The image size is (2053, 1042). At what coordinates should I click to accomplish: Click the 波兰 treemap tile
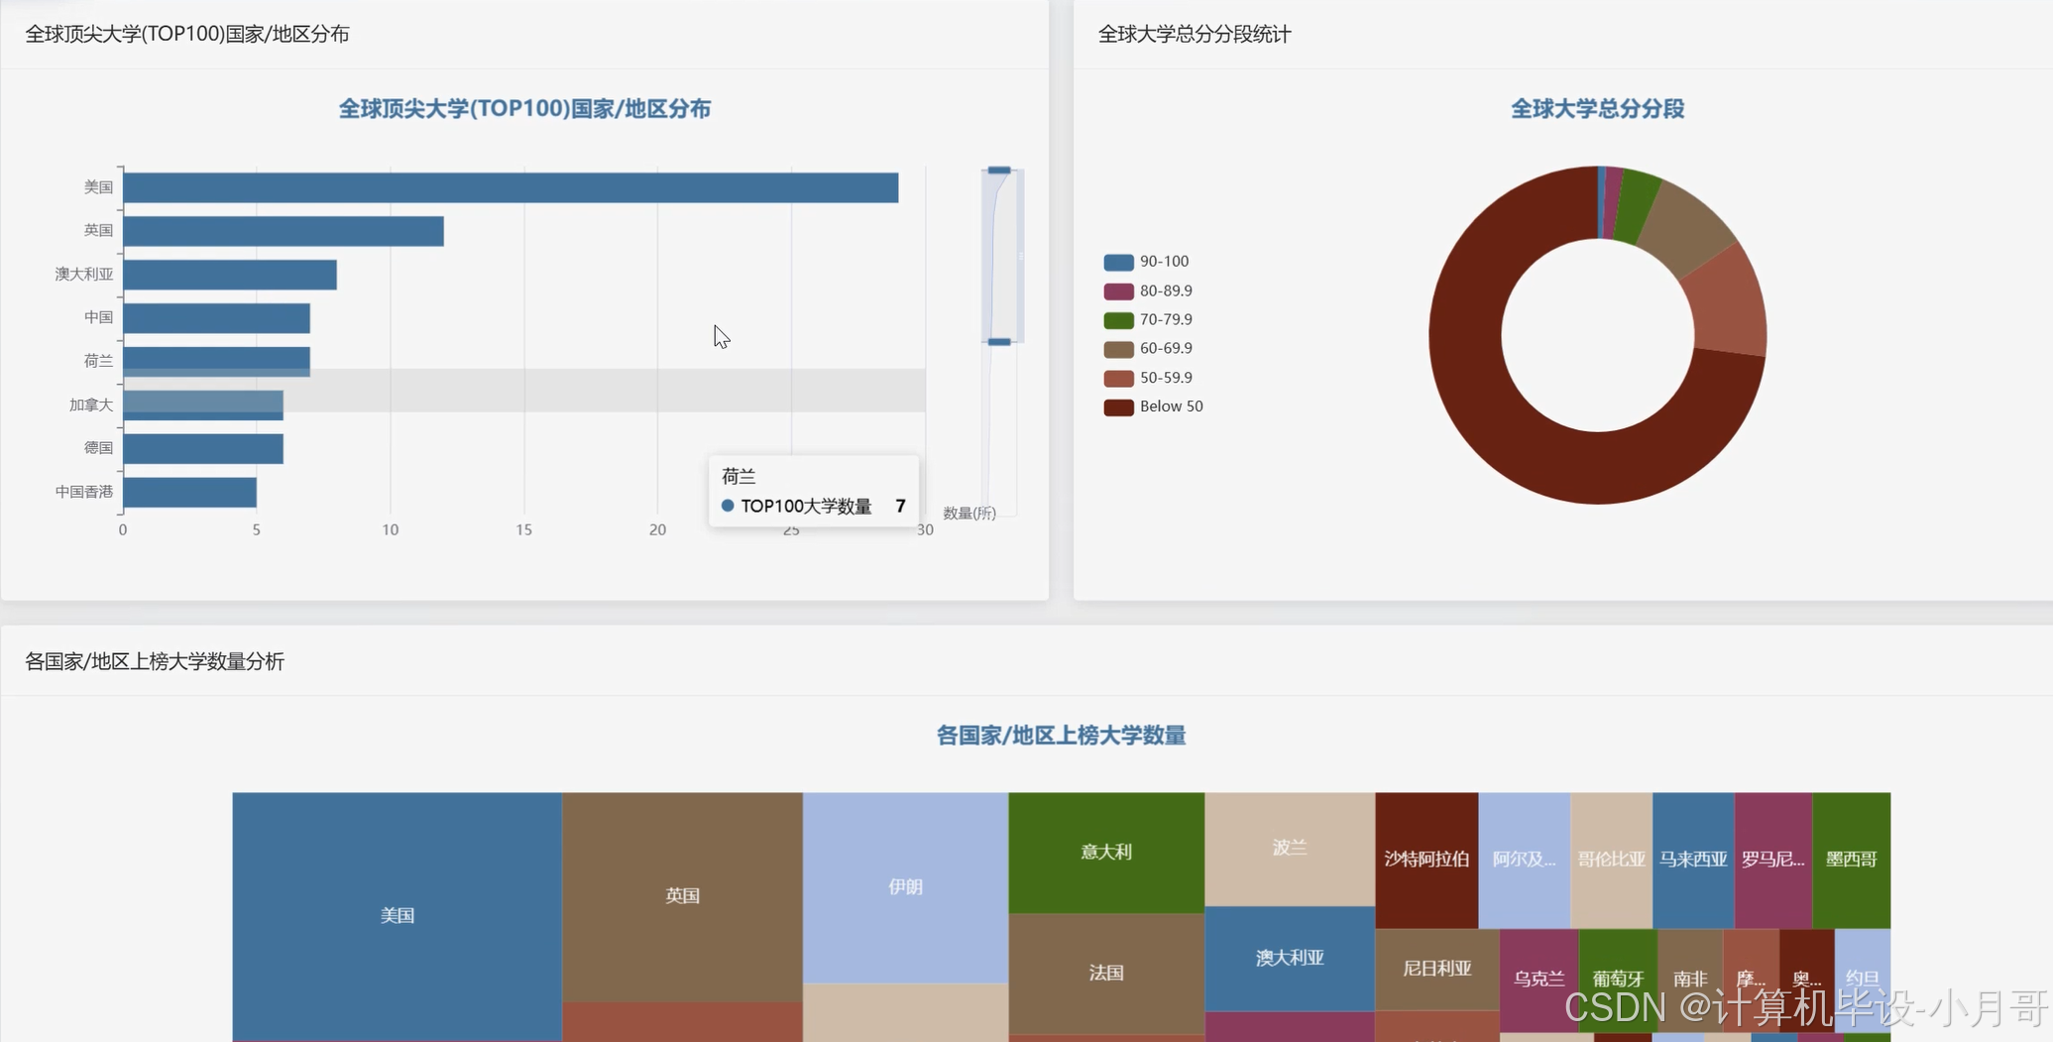pos(1288,848)
